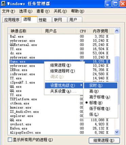The height and width of the screenshot is (145, 126).
Task: Select the explorer.exe process
Action: point(21,116)
